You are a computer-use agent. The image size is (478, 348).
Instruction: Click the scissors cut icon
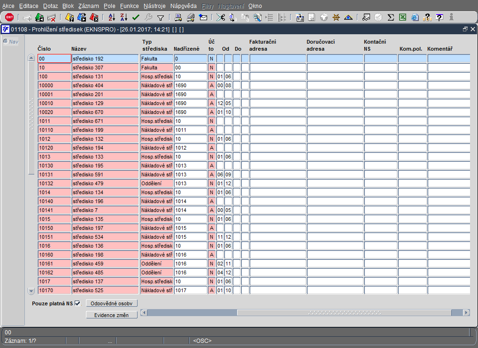pos(220,17)
